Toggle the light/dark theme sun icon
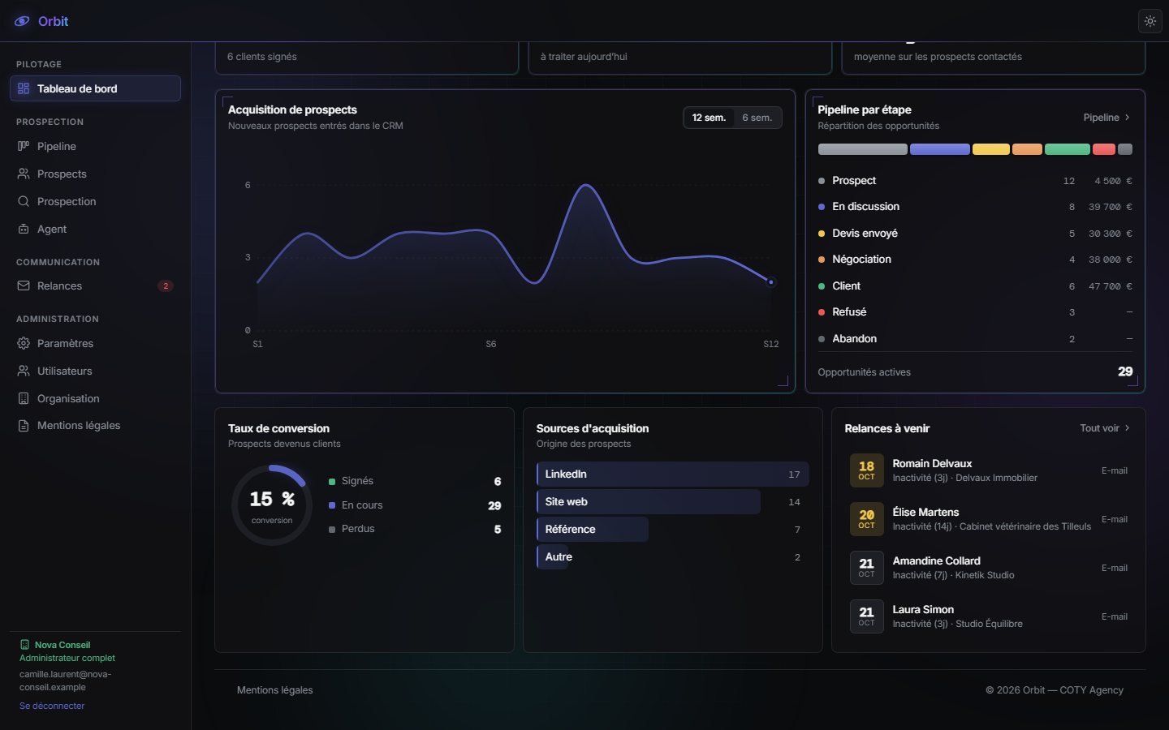Image resolution: width=1169 pixels, height=730 pixels. point(1150,22)
